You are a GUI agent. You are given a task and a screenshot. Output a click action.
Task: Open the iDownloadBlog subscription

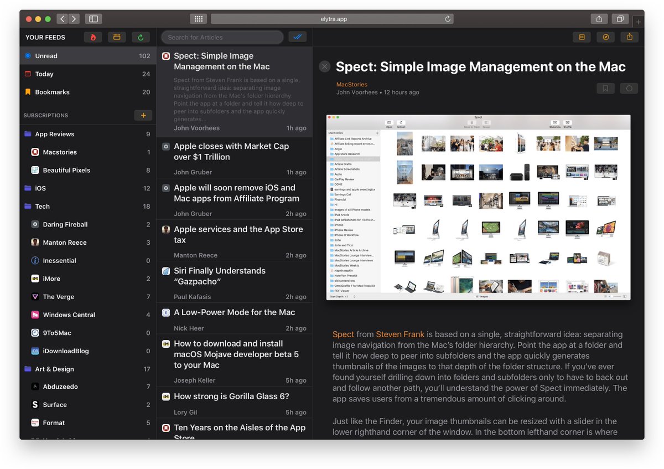click(88, 351)
